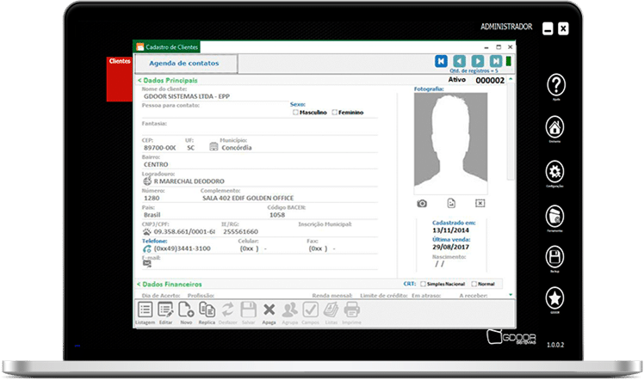The image size is (644, 380).
Task: Delete record with the Apaga X icon
Action: tap(269, 310)
